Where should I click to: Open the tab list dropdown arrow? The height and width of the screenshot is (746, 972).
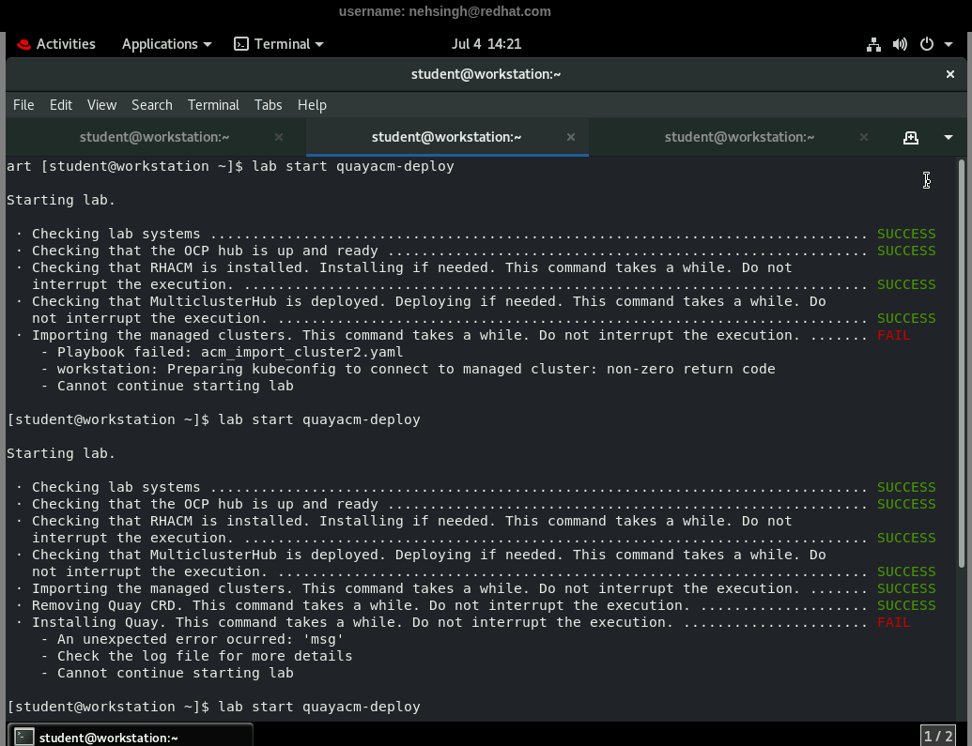coord(948,138)
